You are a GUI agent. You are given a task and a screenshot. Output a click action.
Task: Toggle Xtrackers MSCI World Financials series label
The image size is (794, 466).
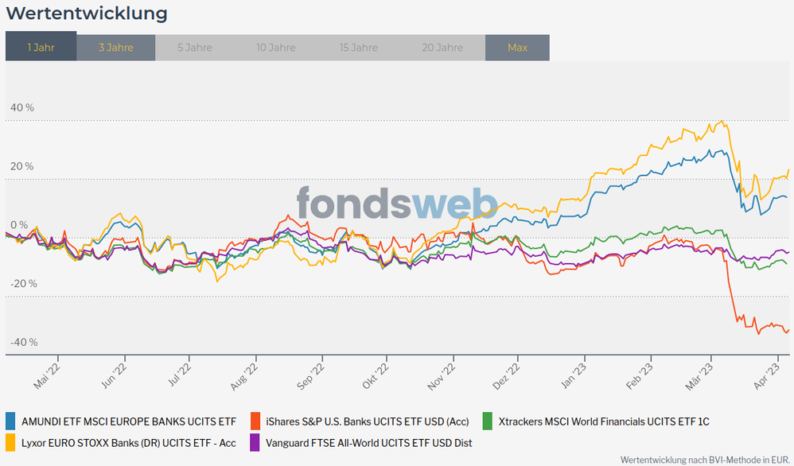[x=604, y=421]
